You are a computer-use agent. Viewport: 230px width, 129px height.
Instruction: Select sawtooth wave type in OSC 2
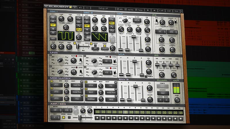112,23
